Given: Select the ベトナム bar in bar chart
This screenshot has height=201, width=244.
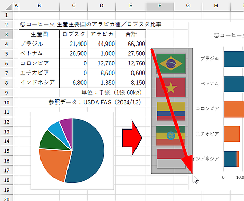Looking at the screenshot, I should tap(234, 84).
